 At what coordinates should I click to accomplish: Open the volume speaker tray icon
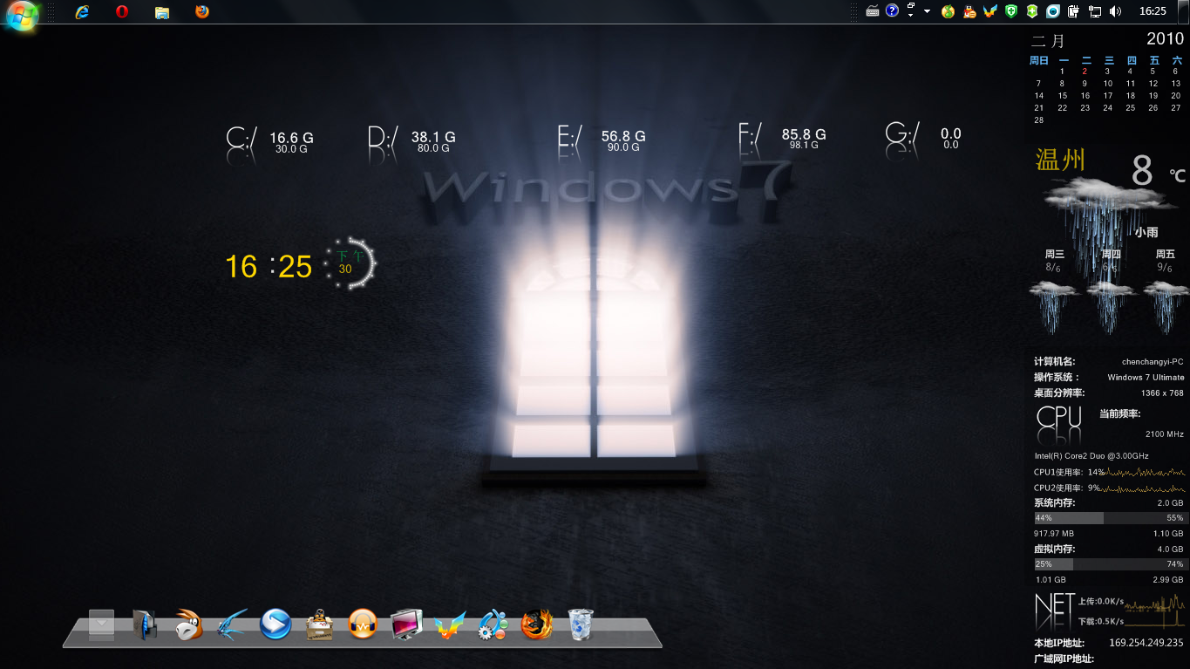[1116, 11]
